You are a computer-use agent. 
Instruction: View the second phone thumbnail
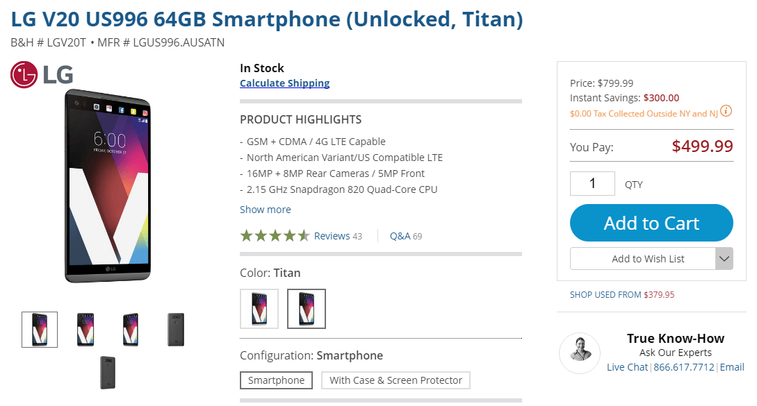click(x=86, y=330)
